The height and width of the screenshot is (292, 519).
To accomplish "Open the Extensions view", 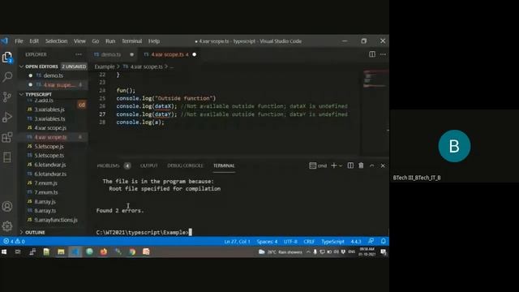I will tap(7, 137).
